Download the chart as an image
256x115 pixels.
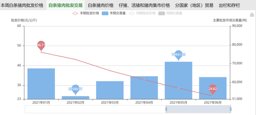pos(252,14)
